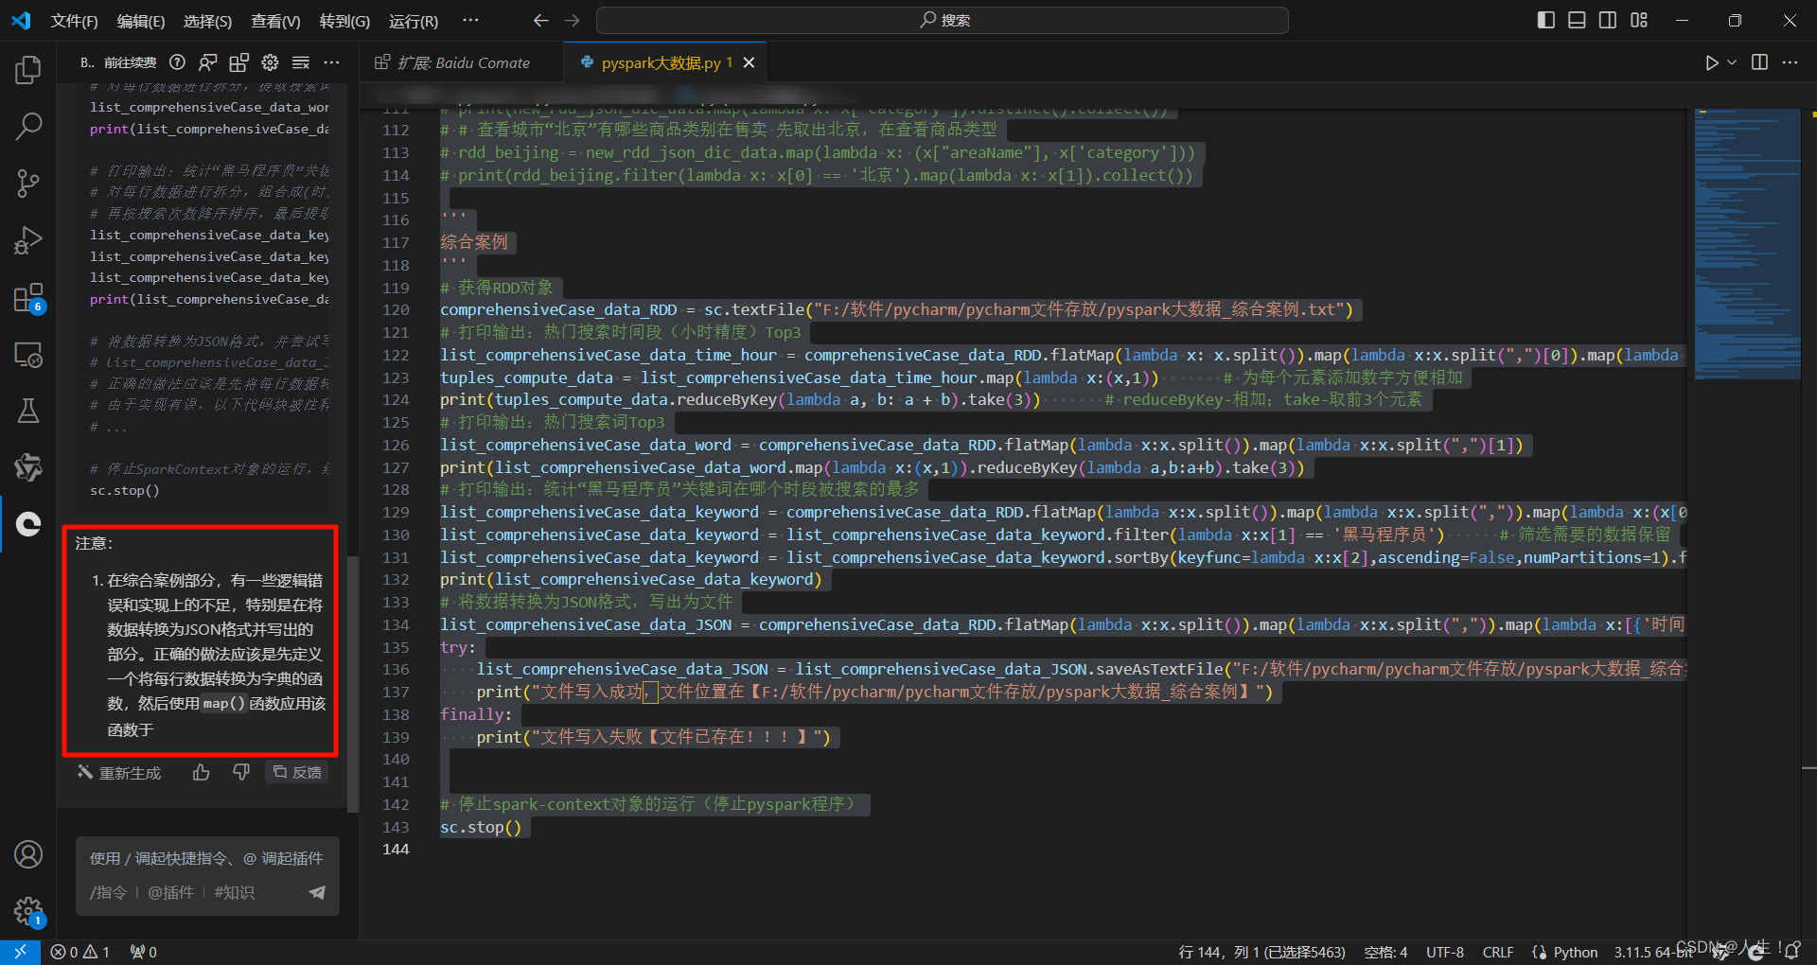Click the #知识 shortcut hint
Screen dimensions: 1817x965
(234, 892)
